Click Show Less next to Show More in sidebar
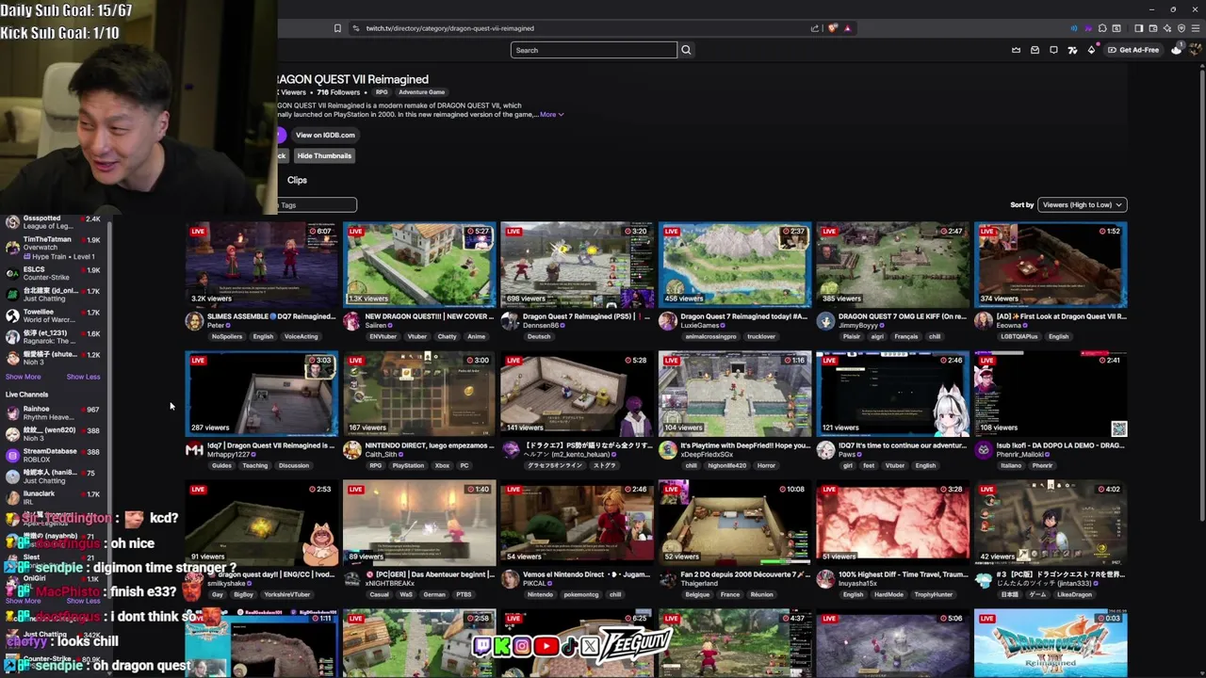Image resolution: width=1206 pixels, height=678 pixels. coord(83,377)
